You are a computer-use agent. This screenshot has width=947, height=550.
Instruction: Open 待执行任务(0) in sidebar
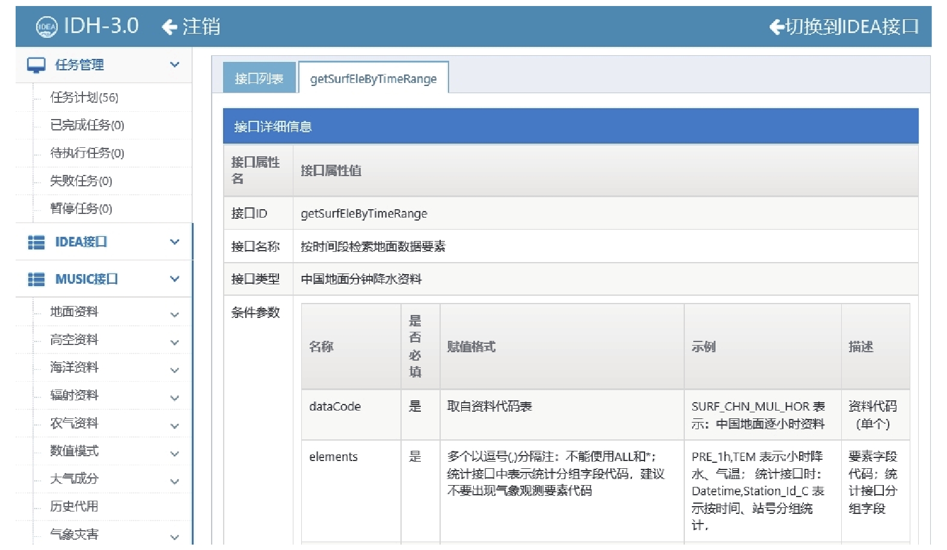point(87,153)
